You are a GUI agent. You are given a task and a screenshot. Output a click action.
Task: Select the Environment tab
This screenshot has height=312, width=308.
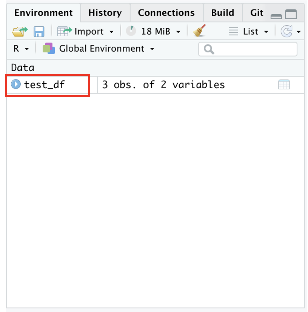point(43,13)
